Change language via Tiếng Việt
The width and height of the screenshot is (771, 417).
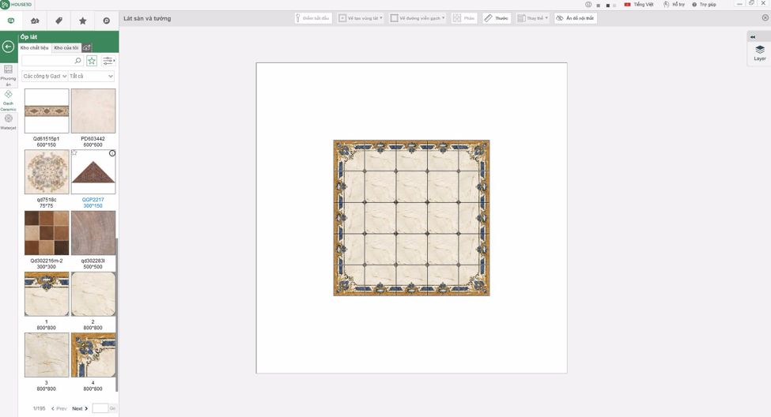click(x=639, y=5)
